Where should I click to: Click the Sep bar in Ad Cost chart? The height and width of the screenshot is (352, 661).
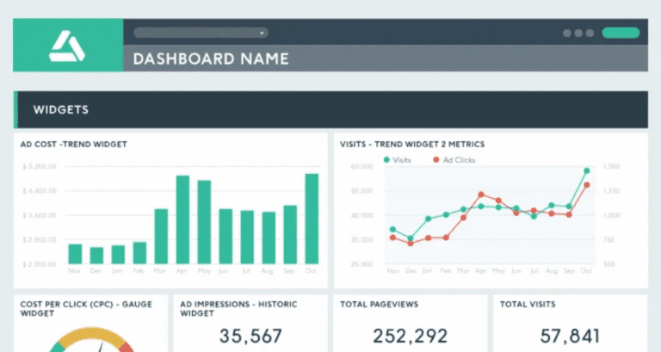290,235
